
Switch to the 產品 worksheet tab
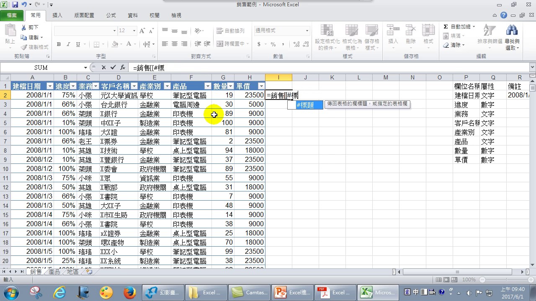coord(54,272)
